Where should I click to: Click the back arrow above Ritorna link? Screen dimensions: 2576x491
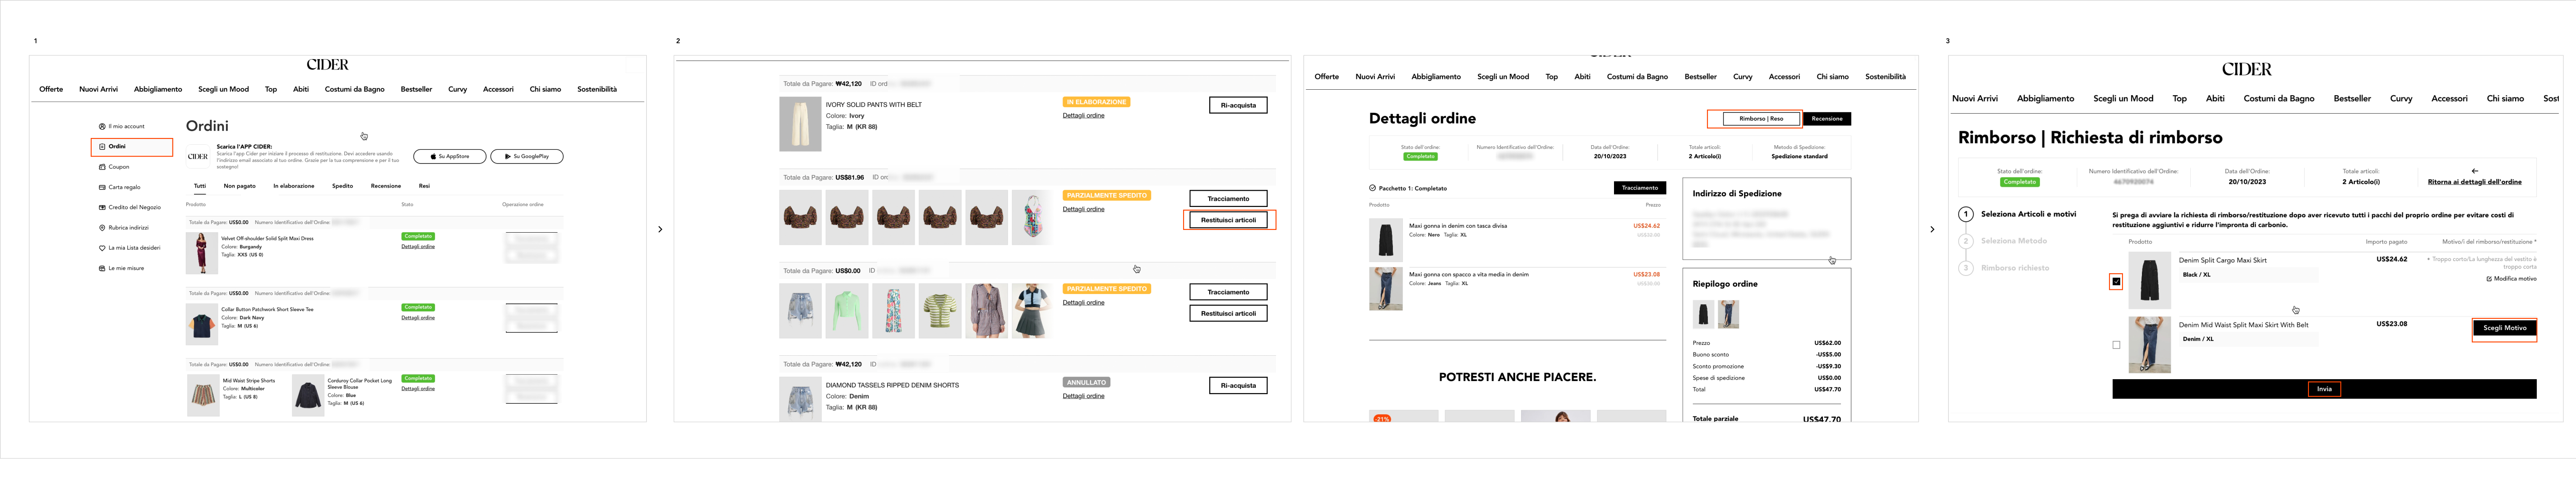click(2474, 171)
